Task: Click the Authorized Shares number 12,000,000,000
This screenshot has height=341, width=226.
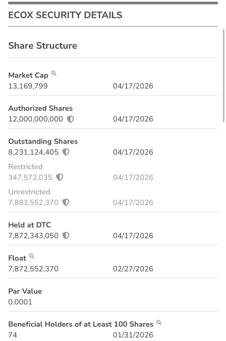Action: pos(36,119)
